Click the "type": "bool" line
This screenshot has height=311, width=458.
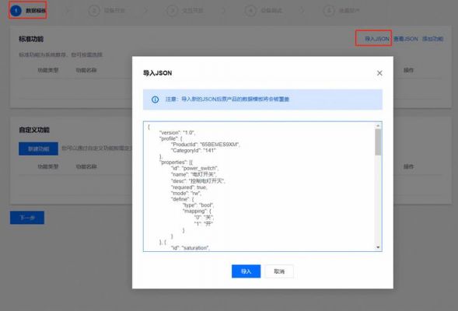(198, 205)
